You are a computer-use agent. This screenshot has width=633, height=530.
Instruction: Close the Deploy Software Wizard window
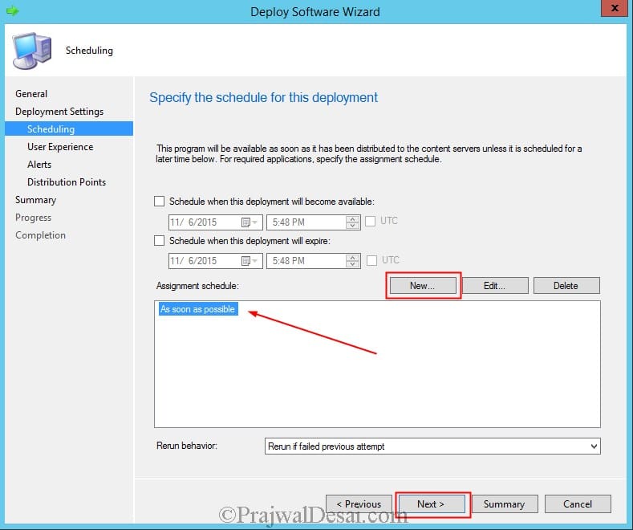(615, 8)
